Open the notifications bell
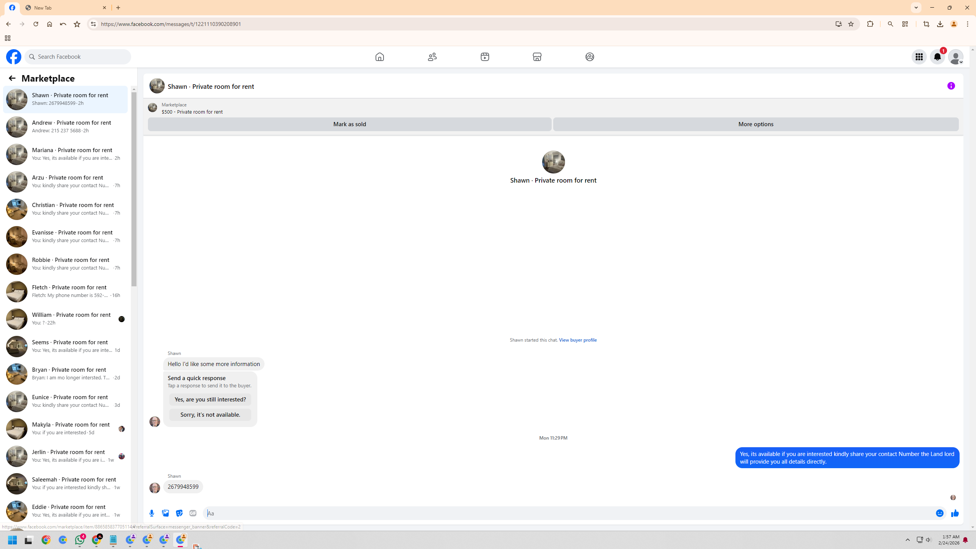976x549 pixels. pyautogui.click(x=937, y=57)
